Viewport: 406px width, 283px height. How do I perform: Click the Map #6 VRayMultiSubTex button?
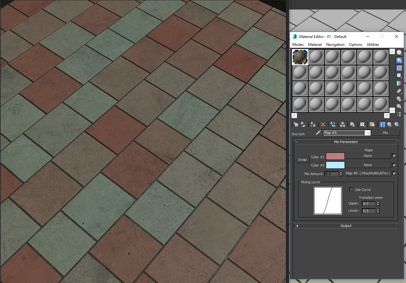coord(368,173)
